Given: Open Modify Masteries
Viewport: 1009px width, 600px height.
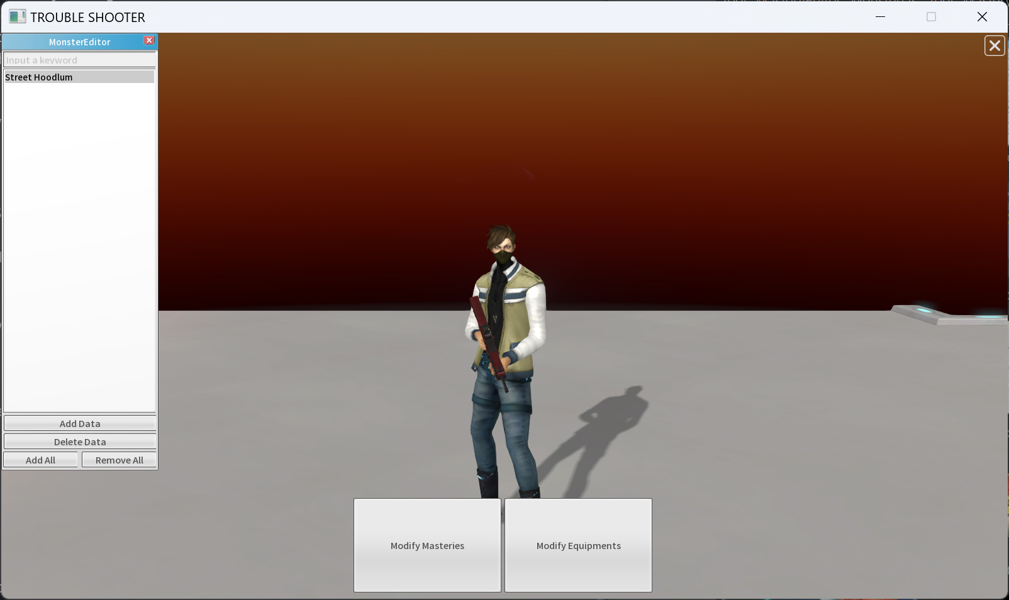Looking at the screenshot, I should pos(427,545).
